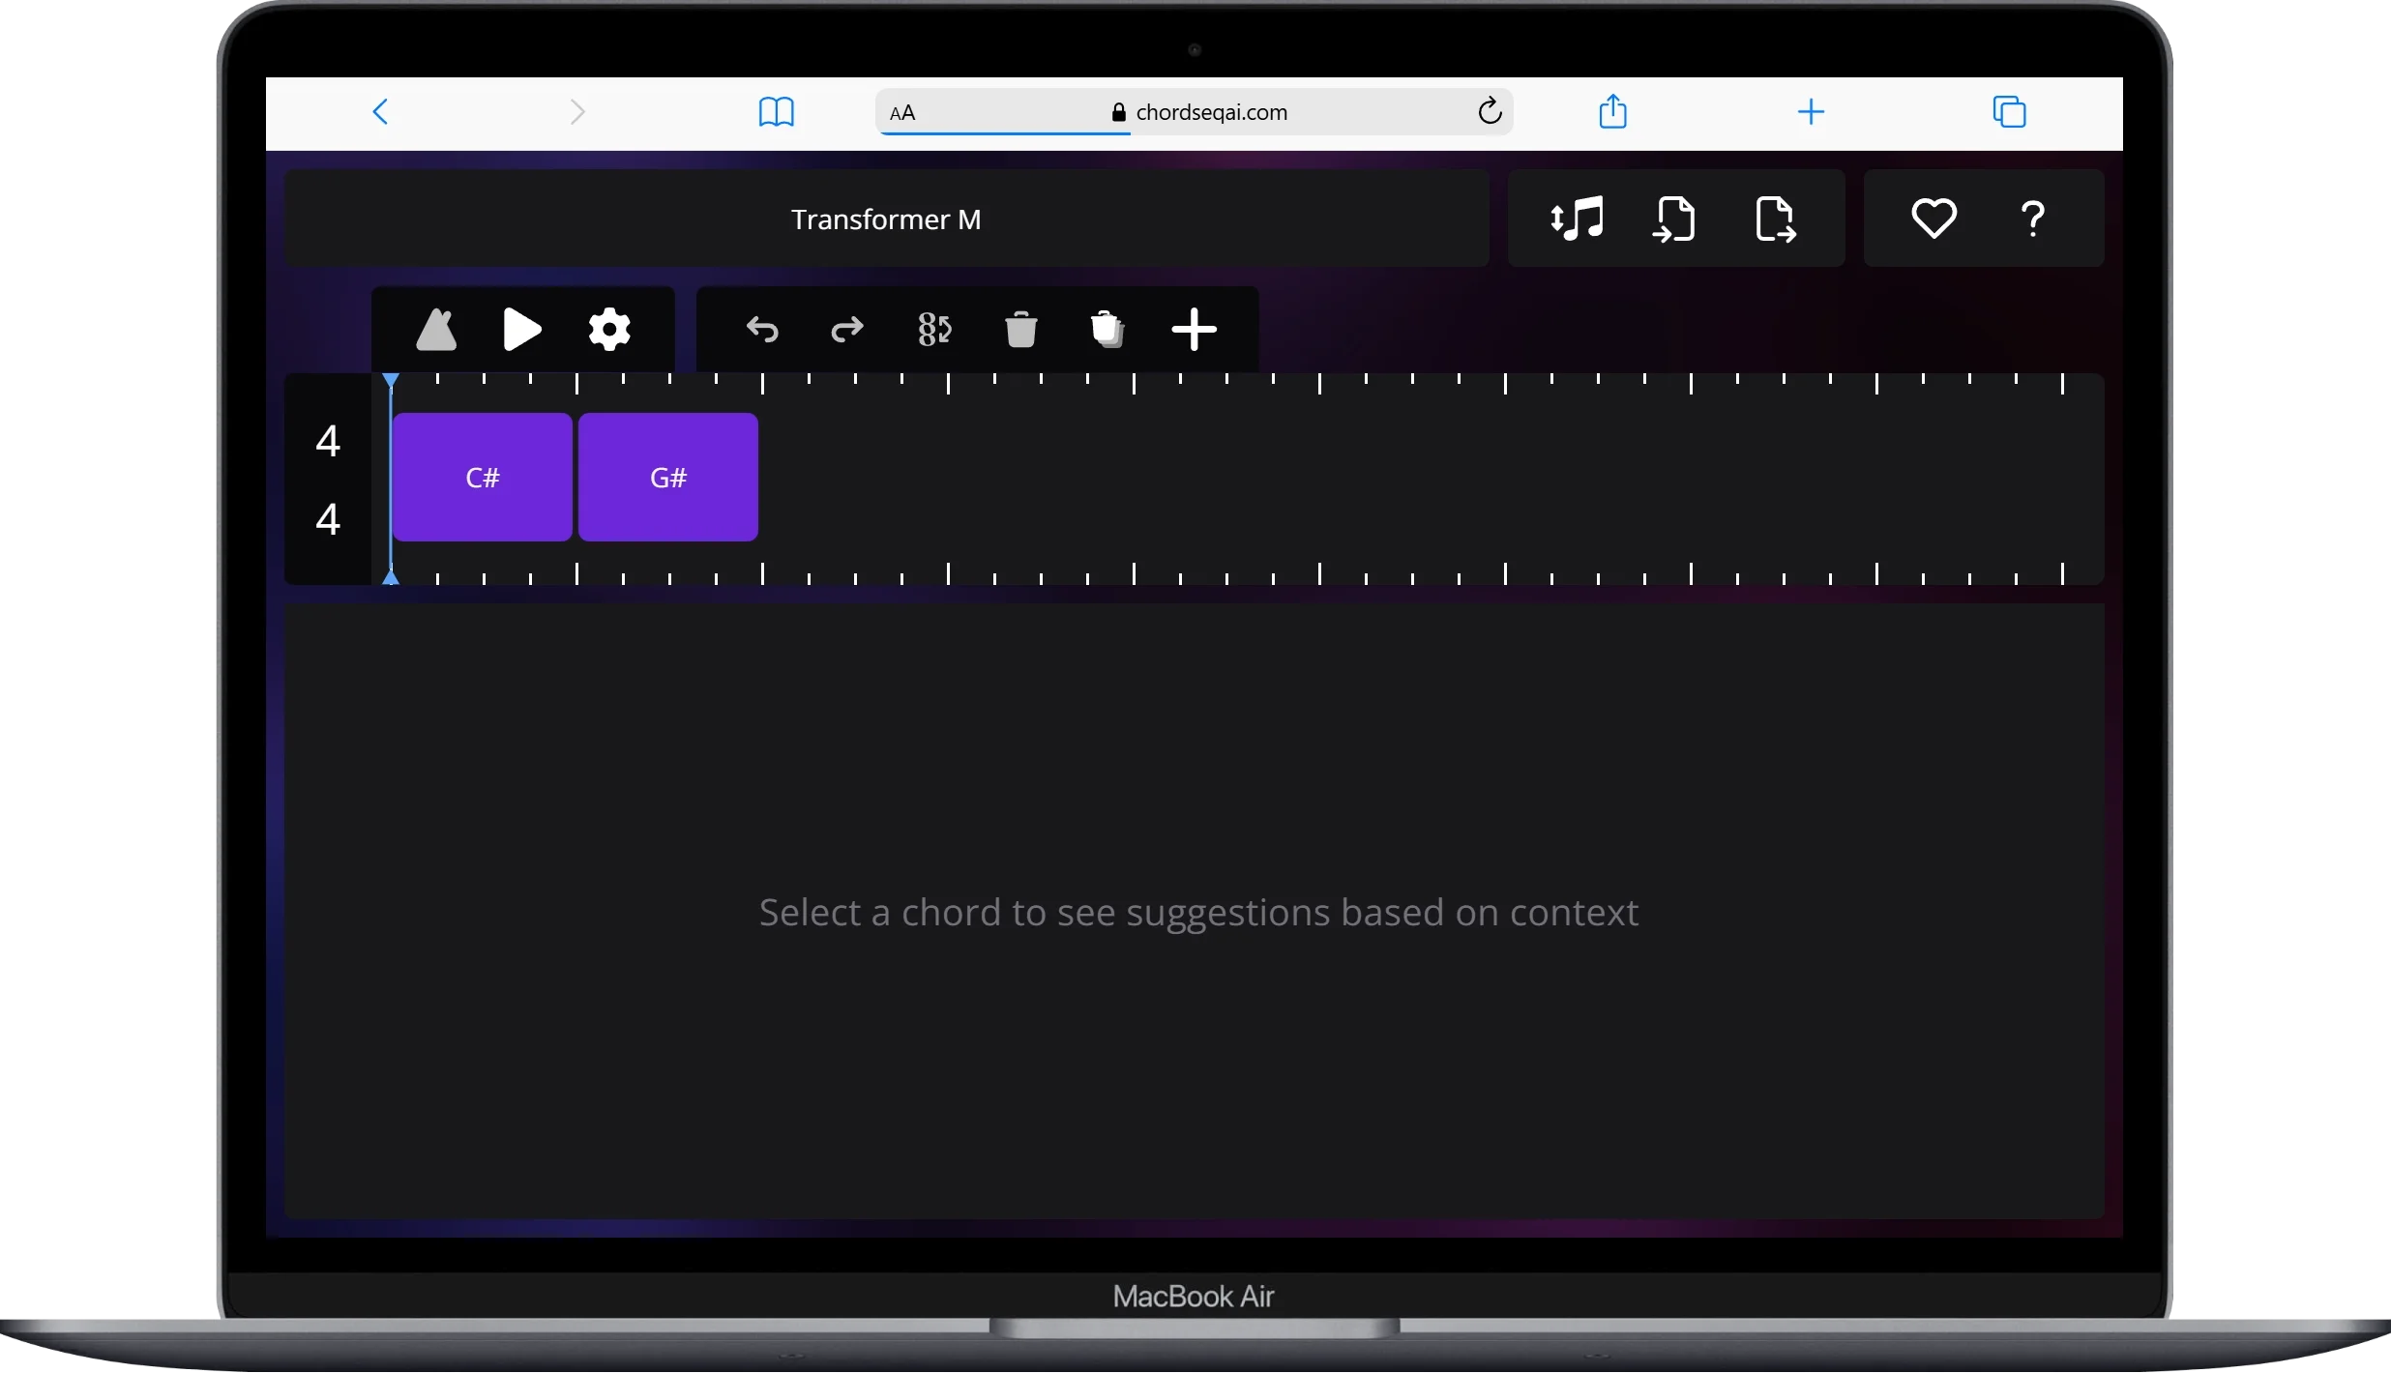Screen dimensions: 2391x1373
Task: Toggle the metronome icon
Action: (436, 330)
